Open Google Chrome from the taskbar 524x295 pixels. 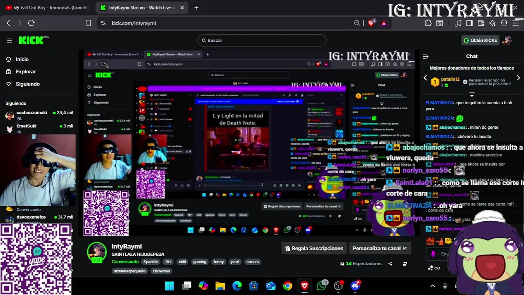288,286
